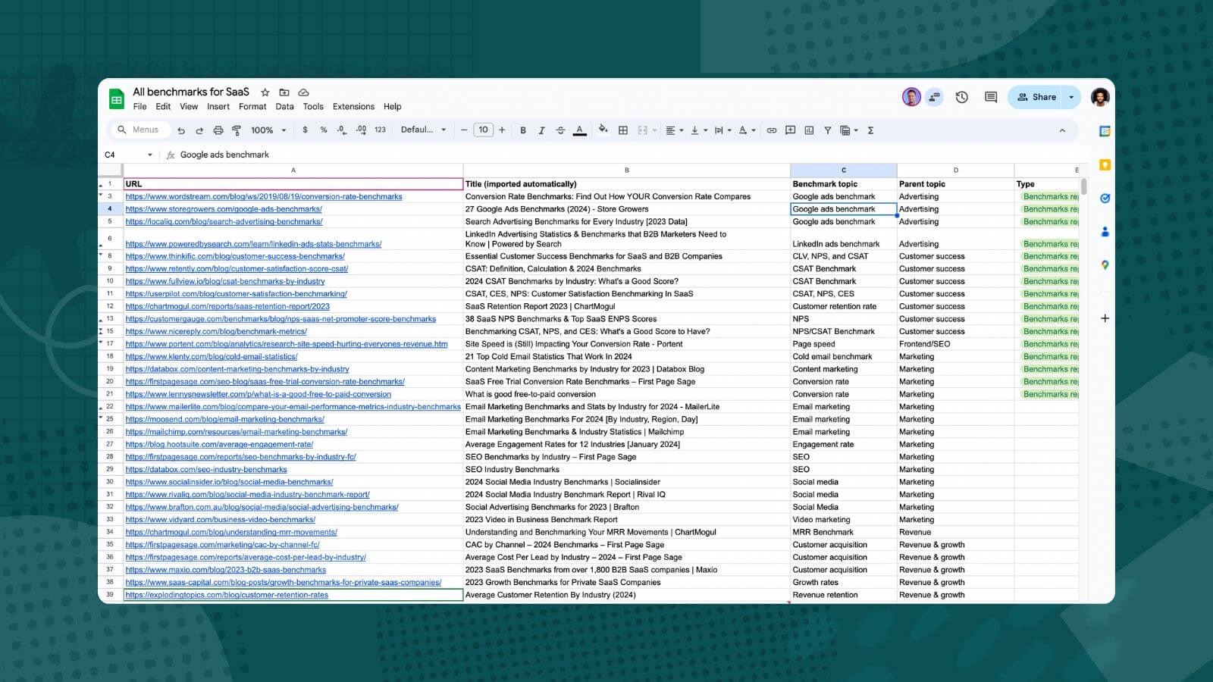Image resolution: width=1213 pixels, height=682 pixels.
Task: Select the paint format tool
Action: pyautogui.click(x=237, y=130)
